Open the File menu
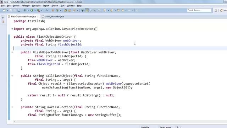Image resolution: width=227 pixels, height=128 pixels. (3, 6)
